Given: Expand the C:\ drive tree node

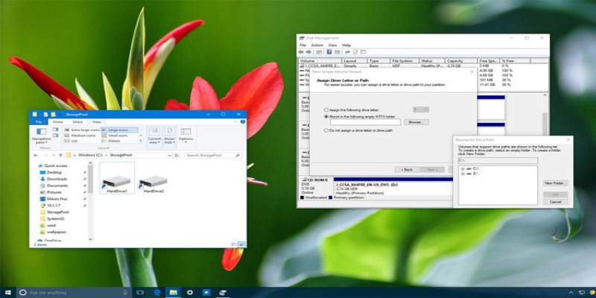Looking at the screenshot, I should (463, 169).
